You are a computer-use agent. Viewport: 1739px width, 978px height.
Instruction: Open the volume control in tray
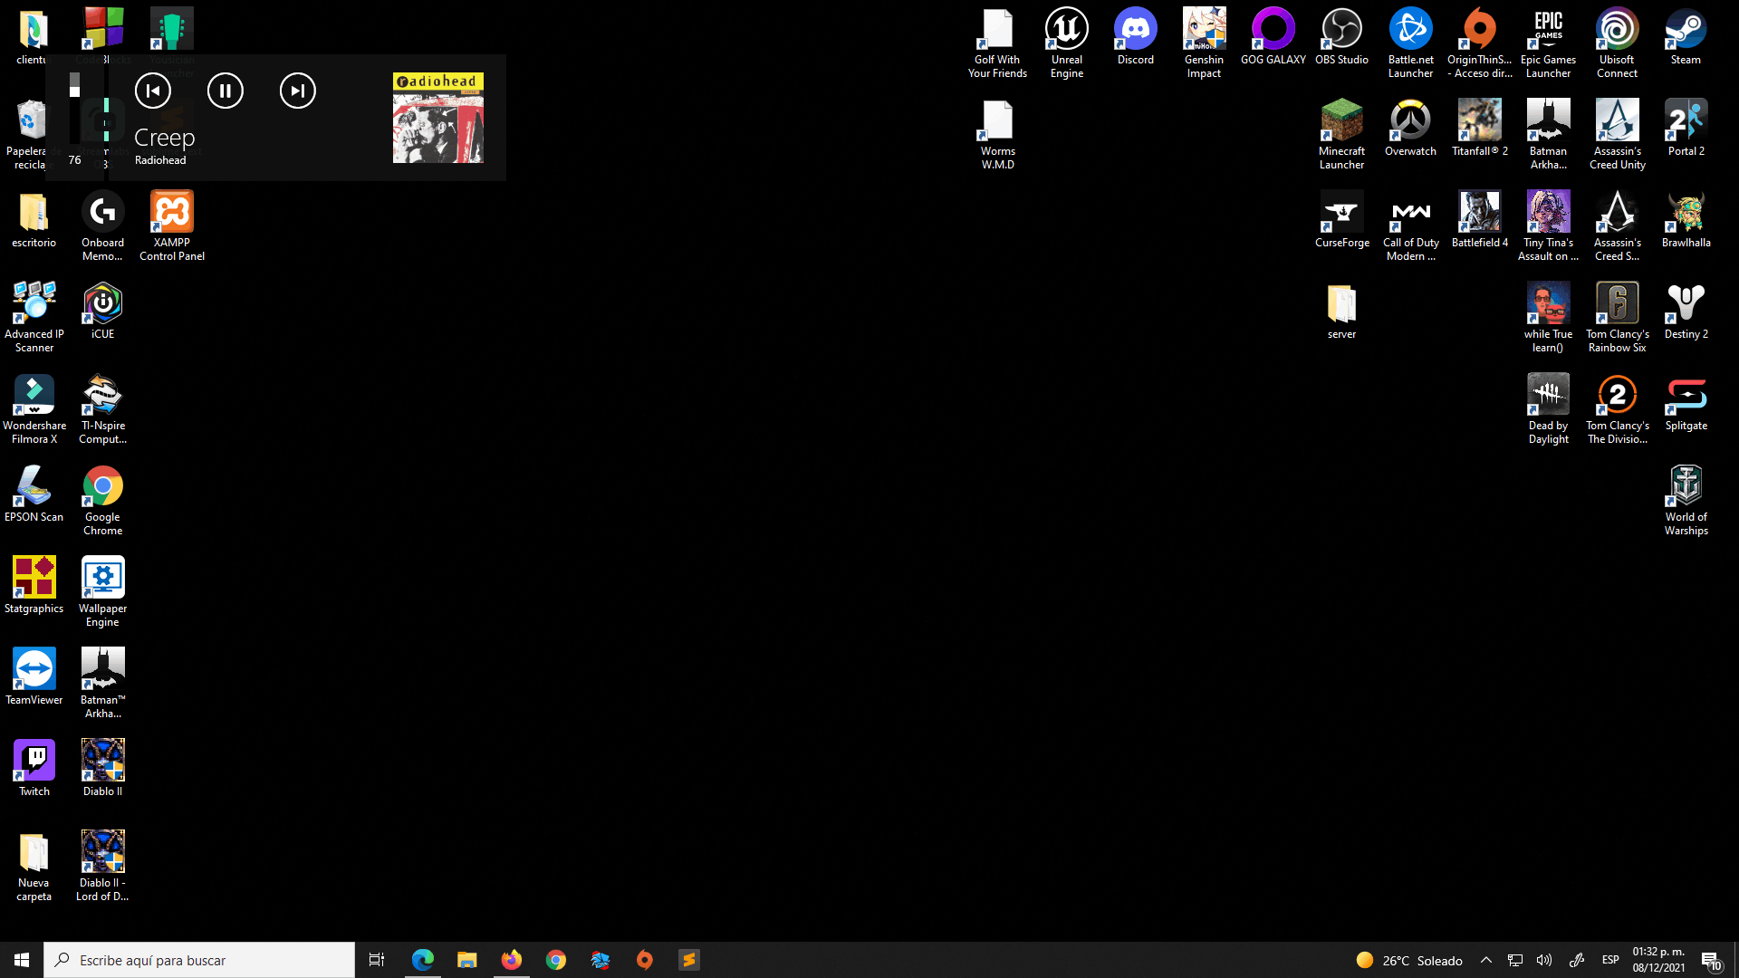(x=1544, y=960)
